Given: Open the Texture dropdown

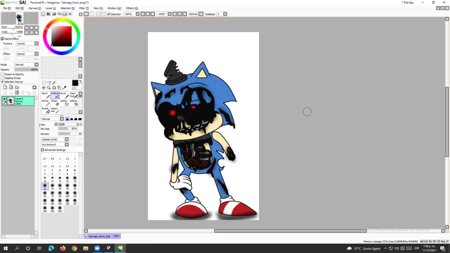Looking at the screenshot, I should pos(27,43).
